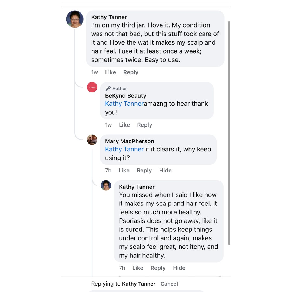
Task: Click the Author microphone badge icon
Action: click(108, 88)
